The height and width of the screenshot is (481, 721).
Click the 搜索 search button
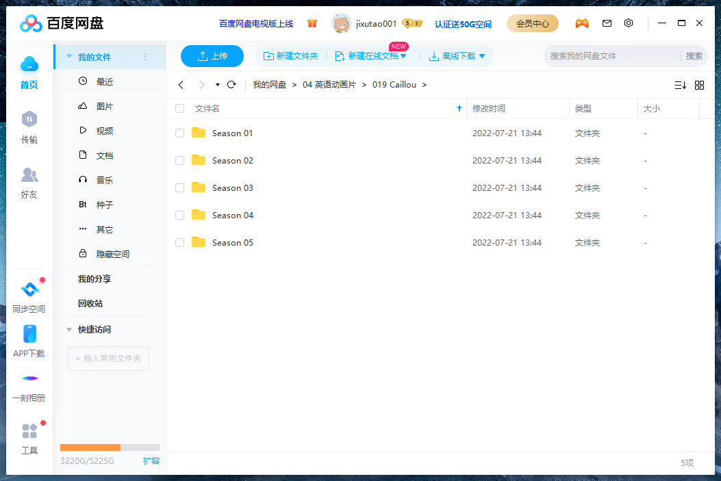(694, 56)
